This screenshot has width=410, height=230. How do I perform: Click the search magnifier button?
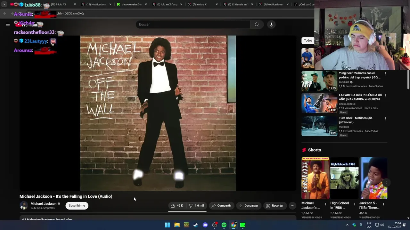(257, 24)
